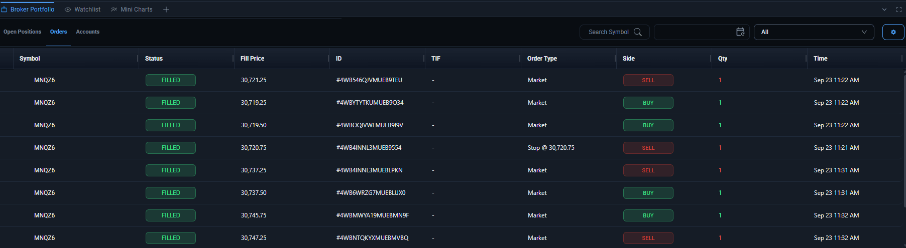Add a new panel tab with plus icon

point(166,10)
